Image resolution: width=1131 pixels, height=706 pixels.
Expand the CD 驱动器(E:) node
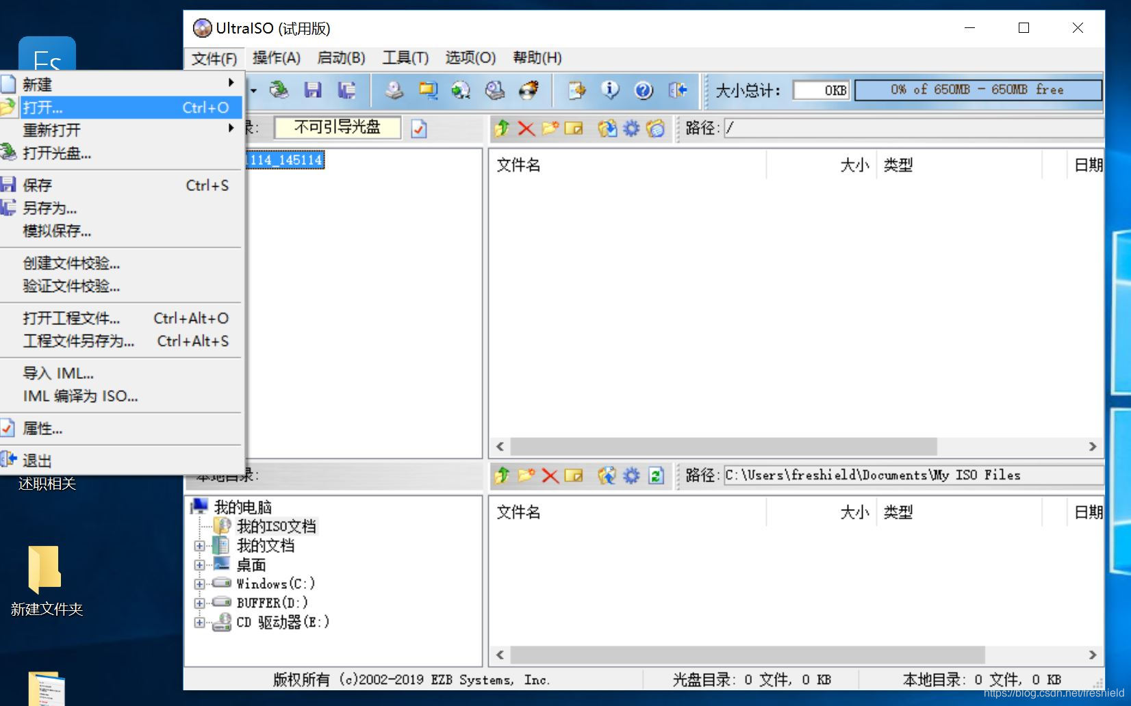coord(199,623)
